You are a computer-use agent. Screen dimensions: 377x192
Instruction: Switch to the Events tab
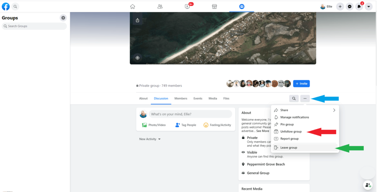pos(198,99)
